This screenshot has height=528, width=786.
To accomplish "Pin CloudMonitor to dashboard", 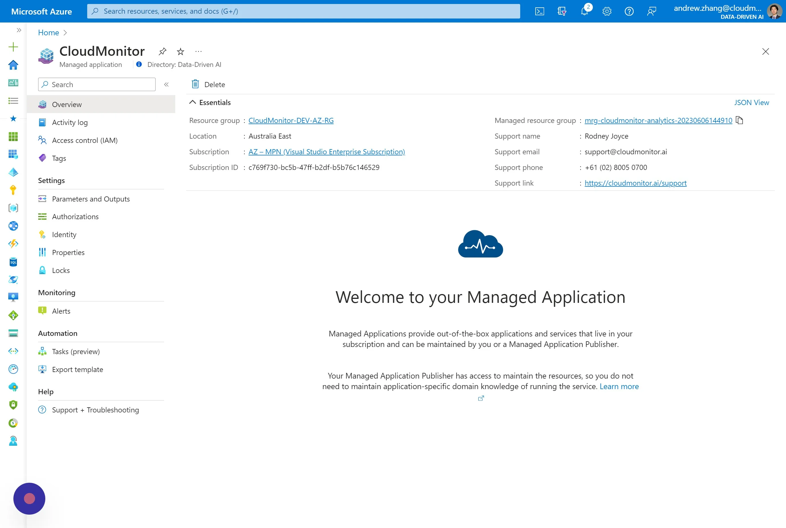I will pos(162,52).
